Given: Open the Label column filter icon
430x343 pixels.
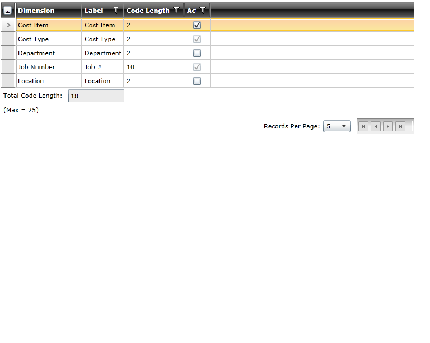Looking at the screenshot, I should (116, 10).
